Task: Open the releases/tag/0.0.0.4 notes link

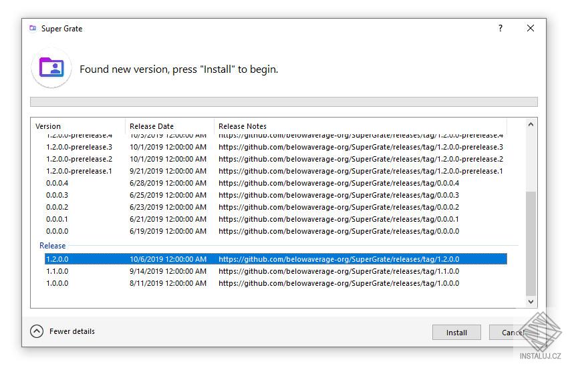Action: 339,183
